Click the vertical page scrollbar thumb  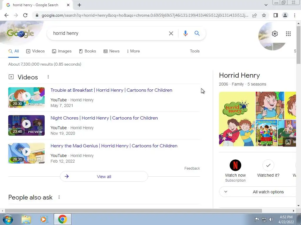pyautogui.click(x=299, y=45)
